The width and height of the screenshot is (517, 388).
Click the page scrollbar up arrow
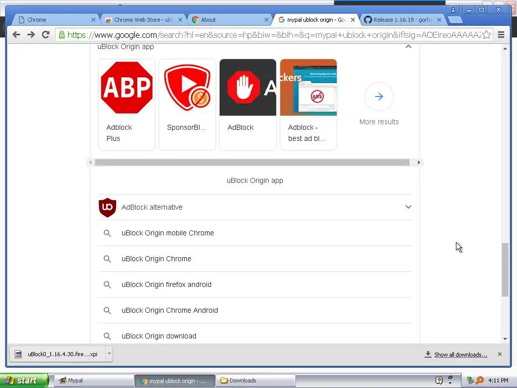pyautogui.click(x=505, y=48)
